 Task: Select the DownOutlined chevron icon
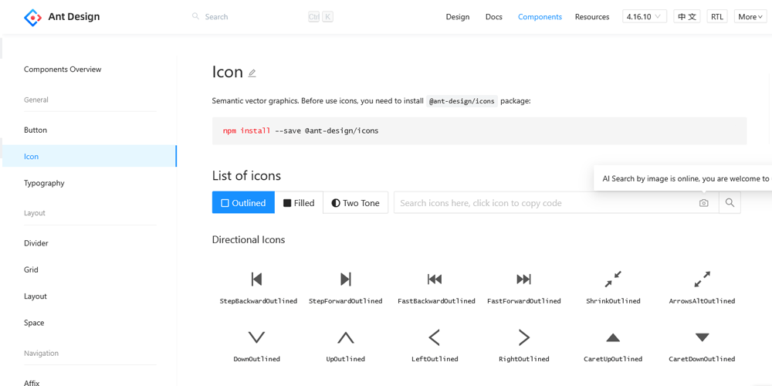pos(256,337)
